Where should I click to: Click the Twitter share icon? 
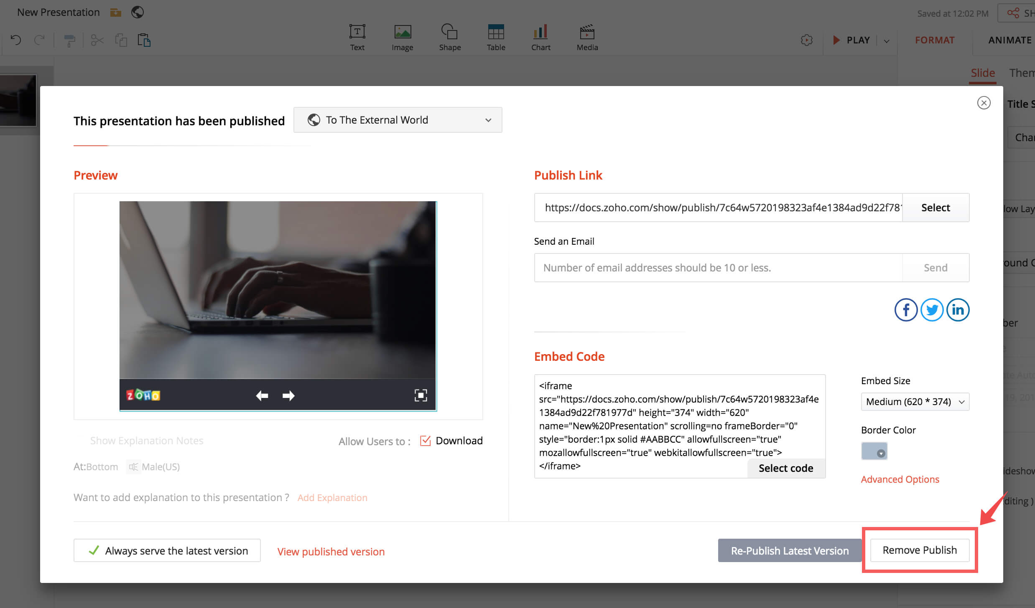point(932,310)
